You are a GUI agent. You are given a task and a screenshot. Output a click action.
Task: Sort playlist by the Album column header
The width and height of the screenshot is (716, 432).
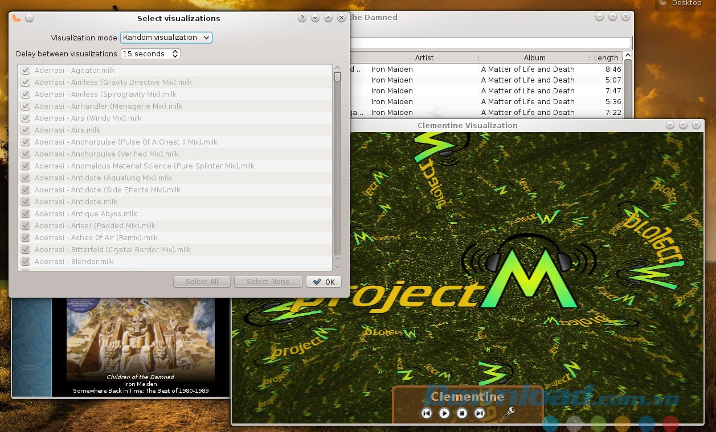pyautogui.click(x=534, y=57)
